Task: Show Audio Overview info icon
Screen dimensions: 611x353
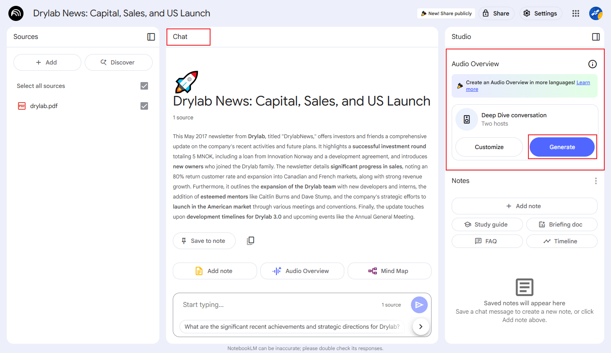Action: (593, 64)
